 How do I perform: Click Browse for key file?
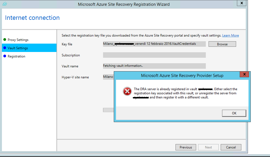[222, 44]
